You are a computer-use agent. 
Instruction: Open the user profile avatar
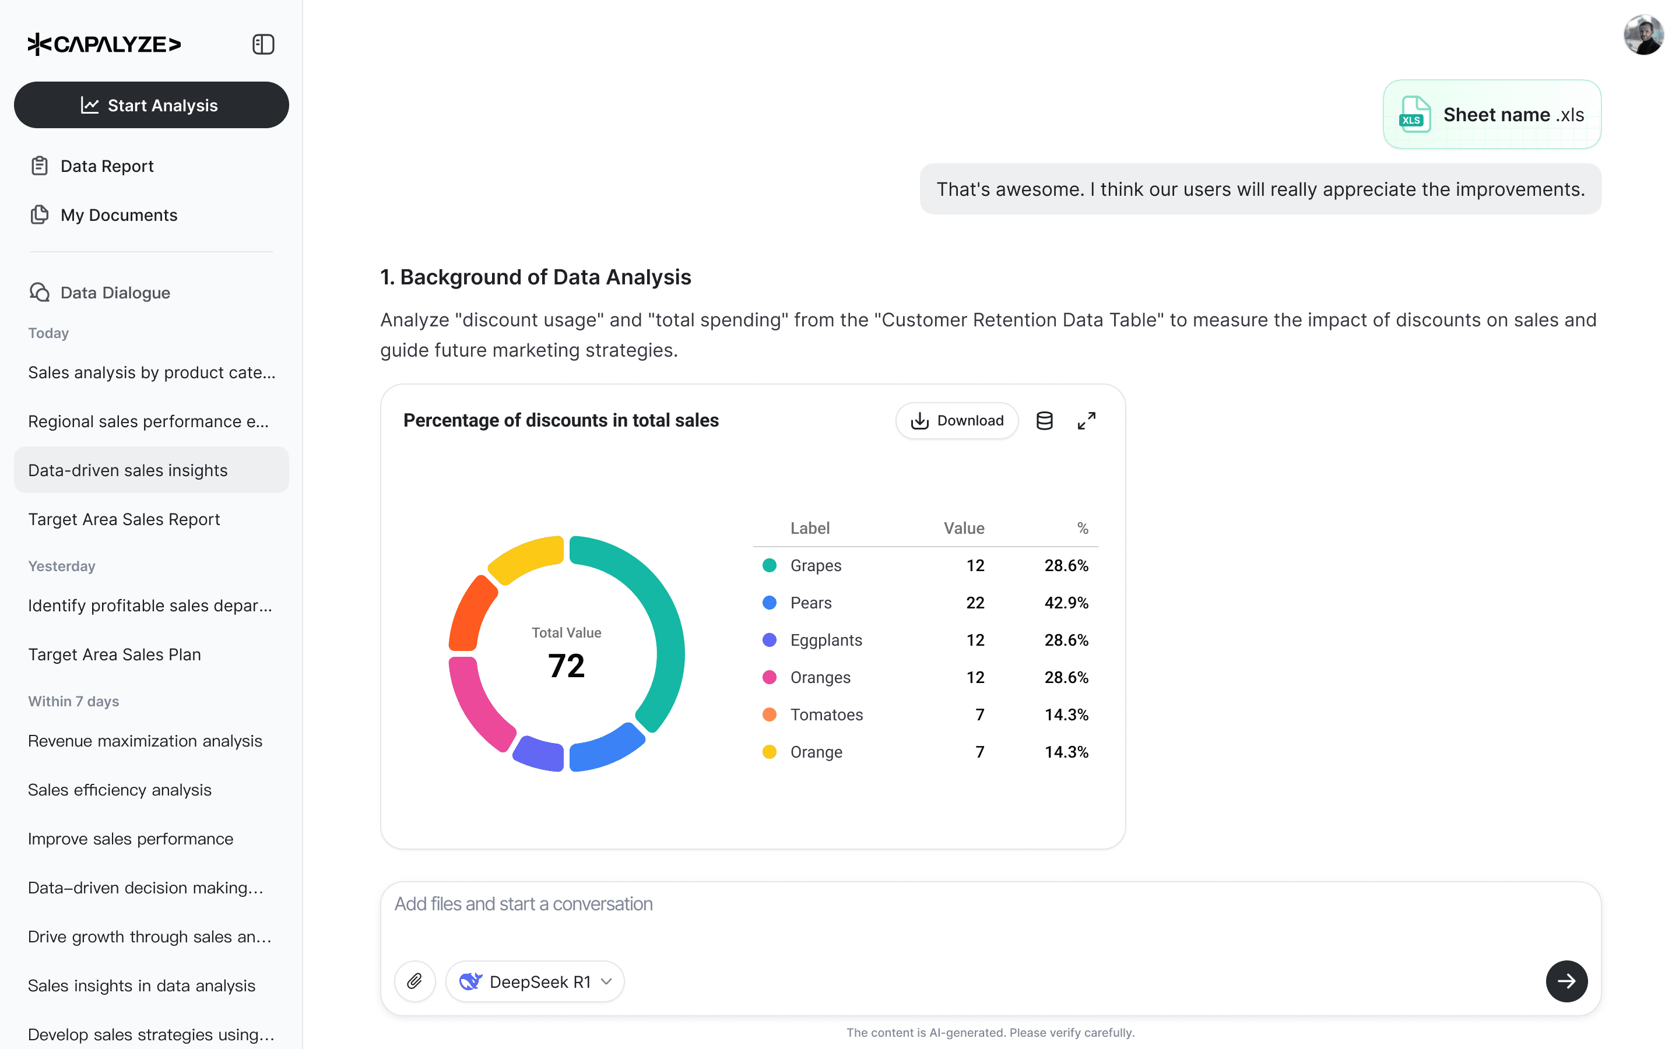click(1643, 35)
